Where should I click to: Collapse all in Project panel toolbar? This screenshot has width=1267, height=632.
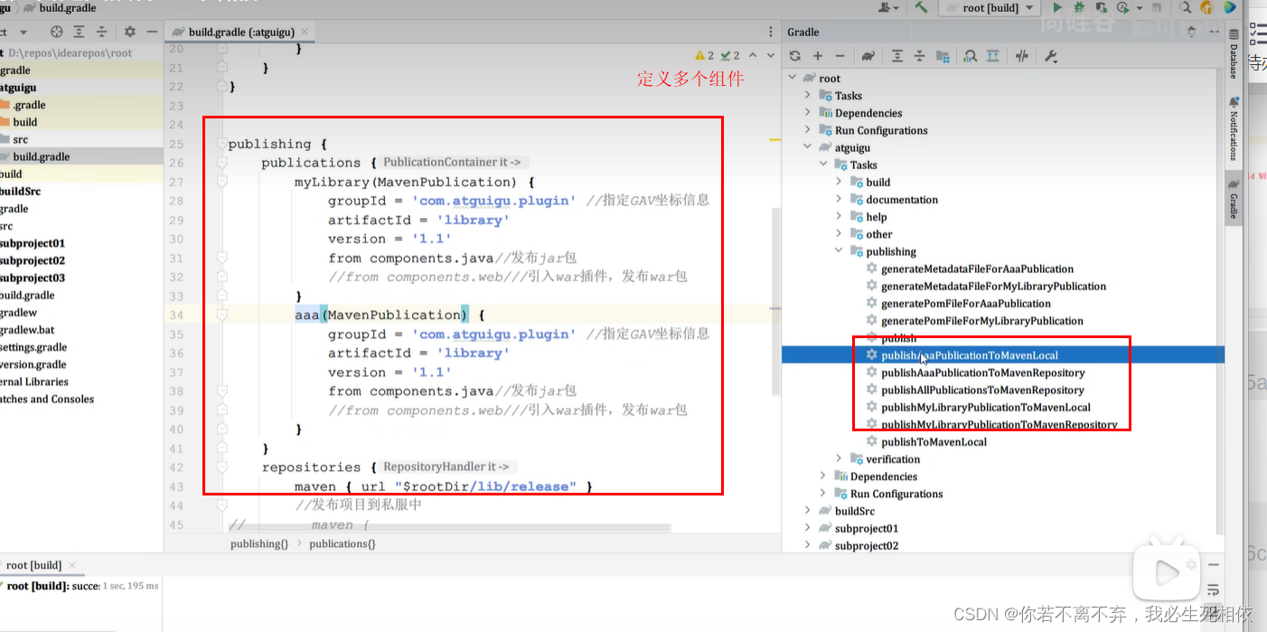coord(101,32)
